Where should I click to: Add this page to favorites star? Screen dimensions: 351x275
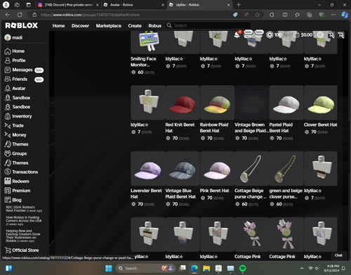(x=257, y=15)
